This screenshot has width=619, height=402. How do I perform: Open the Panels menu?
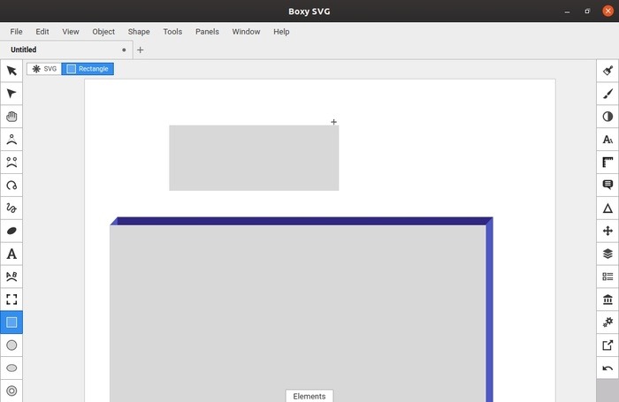[207, 32]
